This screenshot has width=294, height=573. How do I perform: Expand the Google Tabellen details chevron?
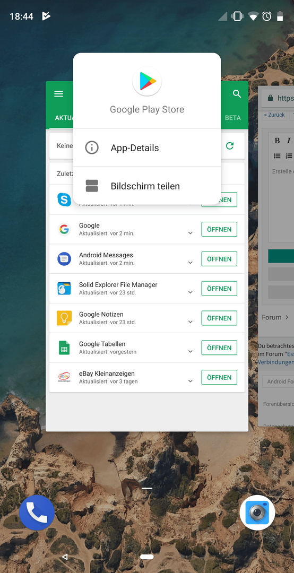[x=190, y=352]
